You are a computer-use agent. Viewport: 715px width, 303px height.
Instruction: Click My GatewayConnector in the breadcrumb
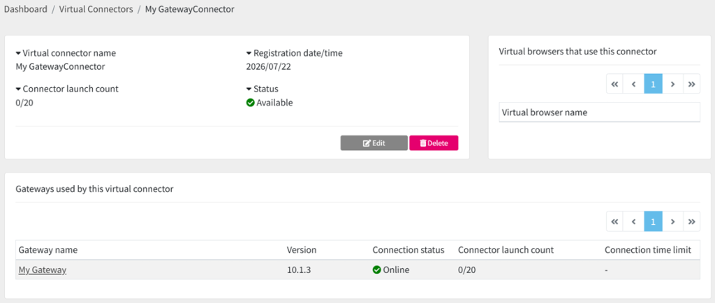[190, 9]
